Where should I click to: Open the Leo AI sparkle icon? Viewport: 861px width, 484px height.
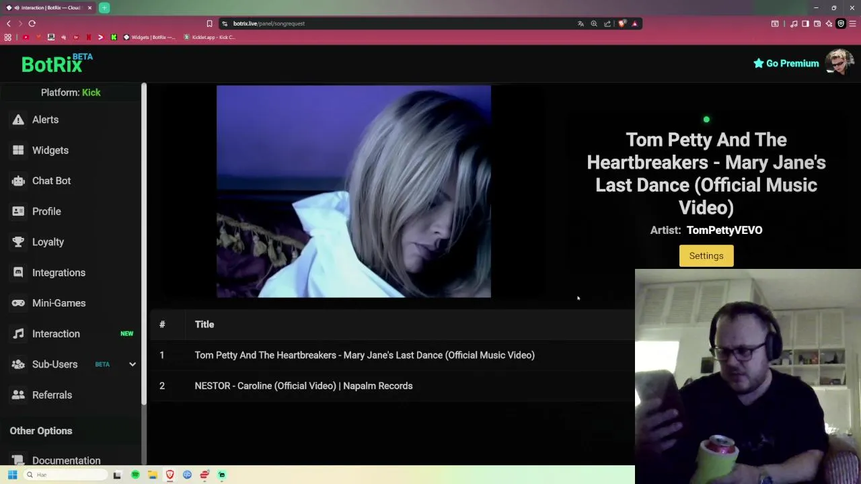pyautogui.click(x=829, y=24)
